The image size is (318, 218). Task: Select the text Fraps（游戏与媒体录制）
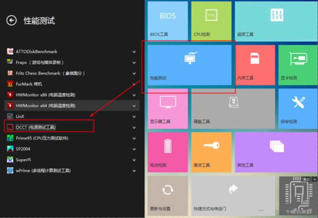click(x=40, y=62)
